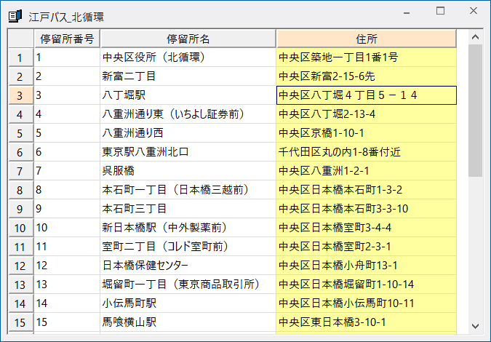Click stop name 馬喰横山駅
This screenshot has width=491, height=342.
pos(188,322)
